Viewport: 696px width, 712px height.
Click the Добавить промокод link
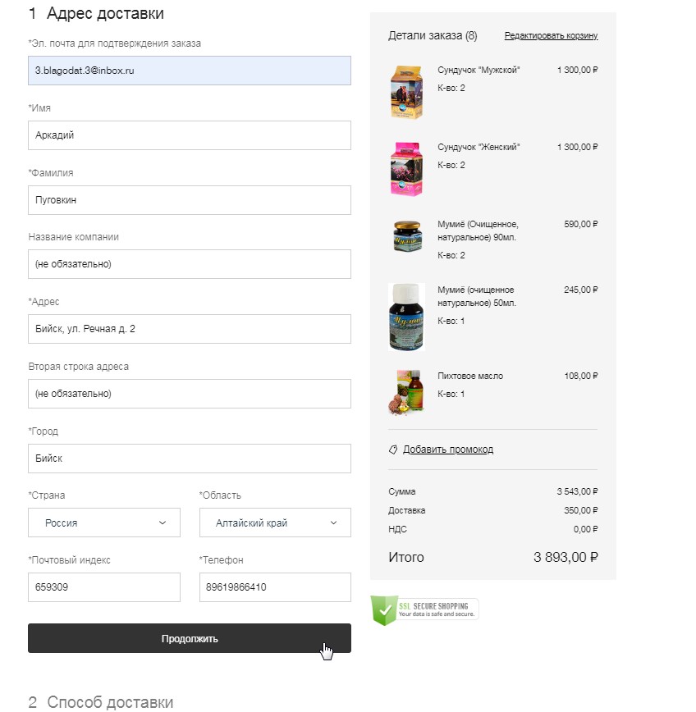pyautogui.click(x=448, y=450)
